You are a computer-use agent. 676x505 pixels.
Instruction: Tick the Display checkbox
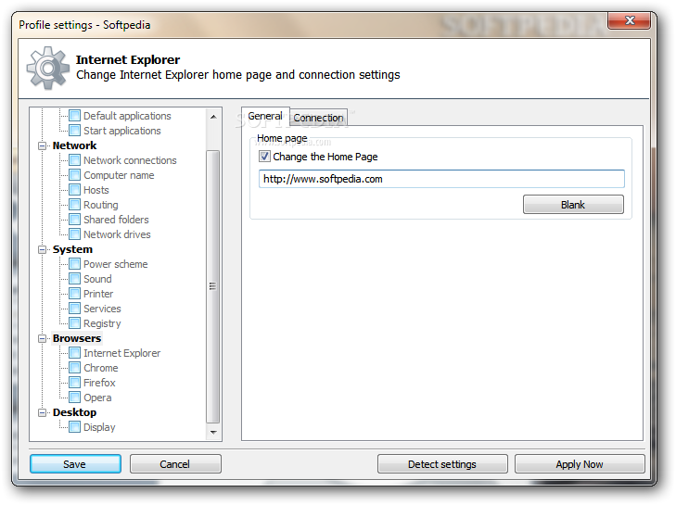74,427
